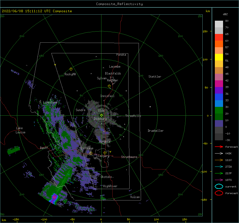The image size is (239, 223).
Task: Select the pink 42-45 dBZ swatch
Action: pyautogui.click(x=219, y=77)
